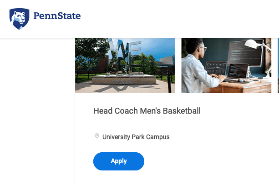Click the PennState wordmark text
The image size is (279, 185).
point(57,17)
